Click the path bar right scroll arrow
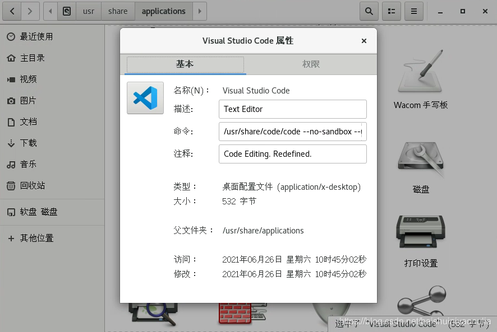 click(x=200, y=11)
